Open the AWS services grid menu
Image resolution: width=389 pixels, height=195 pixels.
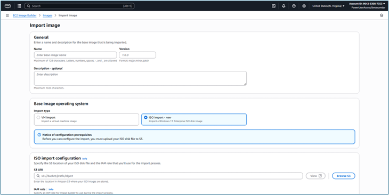click(19, 6)
